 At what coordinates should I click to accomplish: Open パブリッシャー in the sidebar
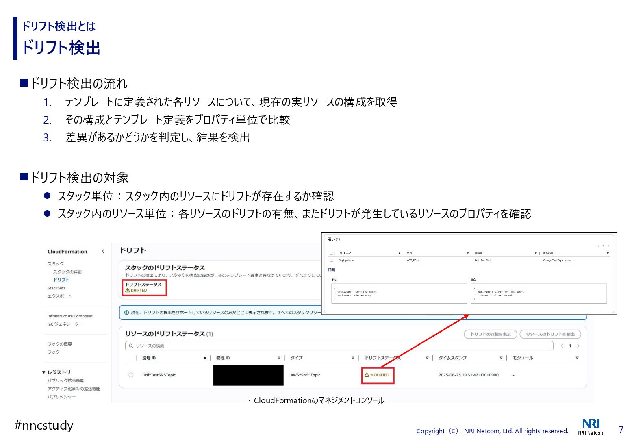(61, 397)
